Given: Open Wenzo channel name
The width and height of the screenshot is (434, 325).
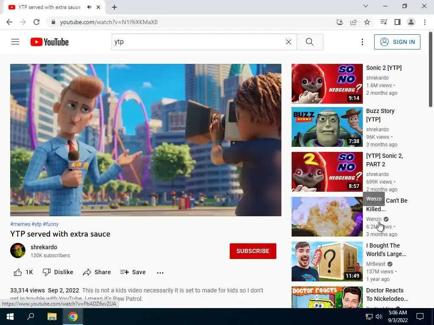Looking at the screenshot, I should click(374, 219).
